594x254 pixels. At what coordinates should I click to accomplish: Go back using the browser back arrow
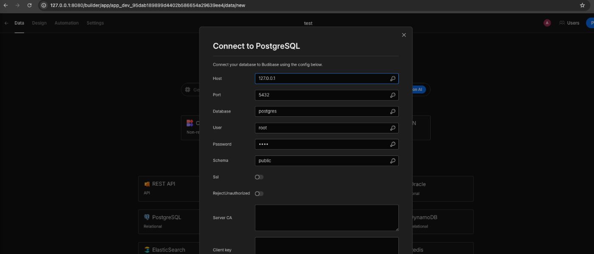pos(6,5)
